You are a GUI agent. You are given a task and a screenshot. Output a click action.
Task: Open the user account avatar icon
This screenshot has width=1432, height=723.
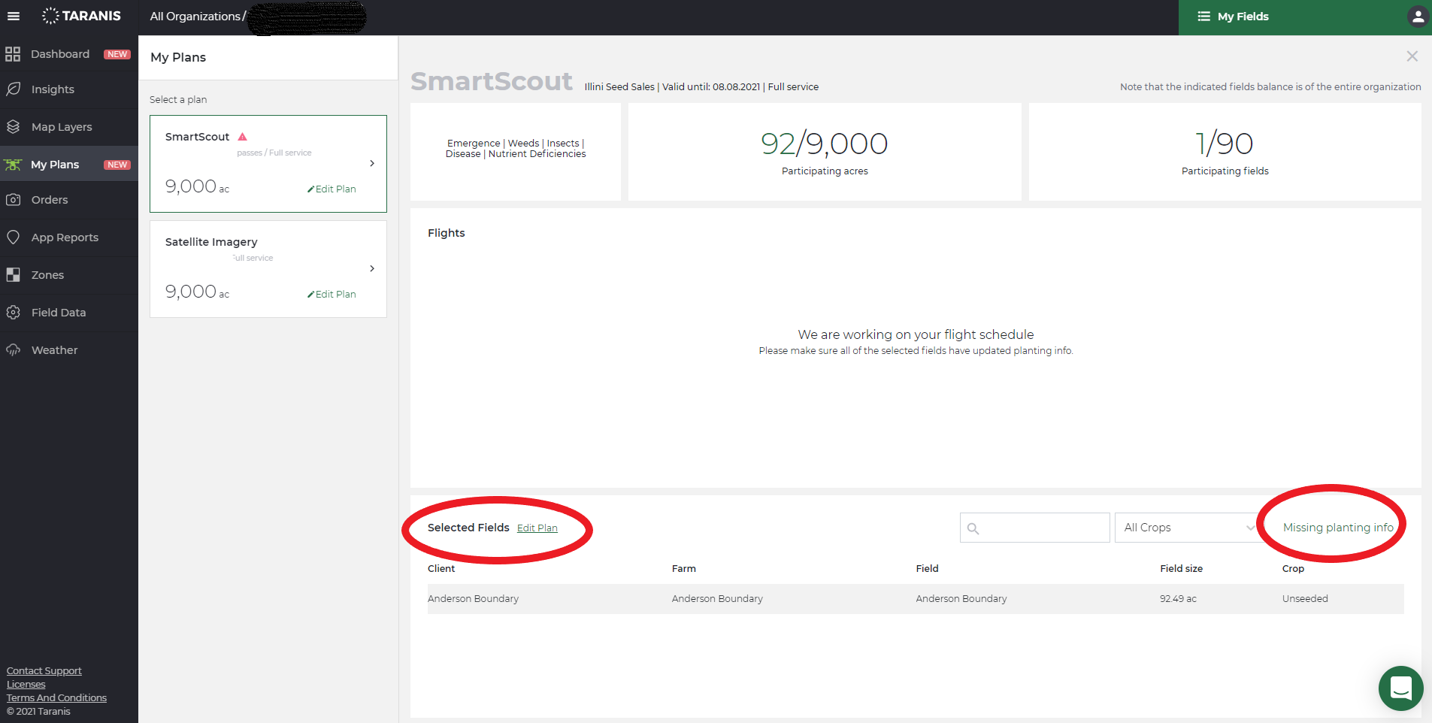1417,17
